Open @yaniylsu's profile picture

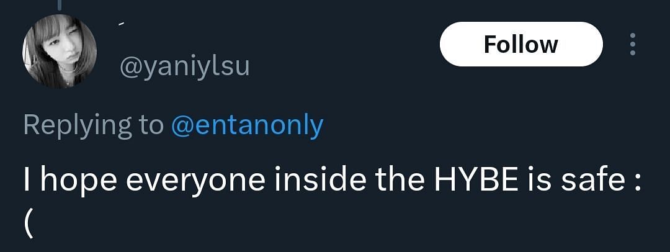(x=60, y=51)
